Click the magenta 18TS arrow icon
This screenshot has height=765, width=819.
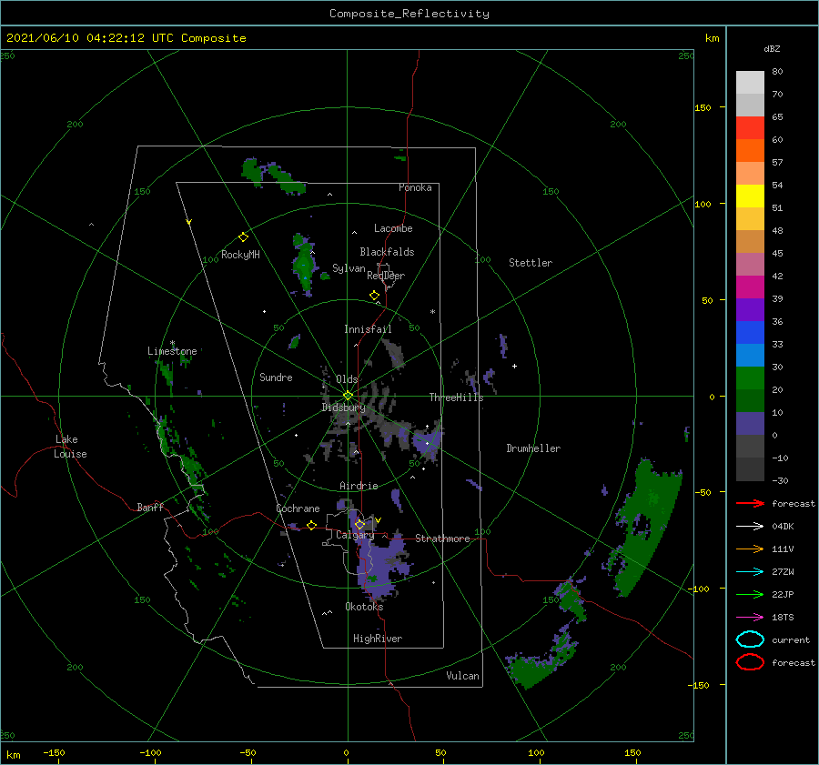(x=750, y=618)
